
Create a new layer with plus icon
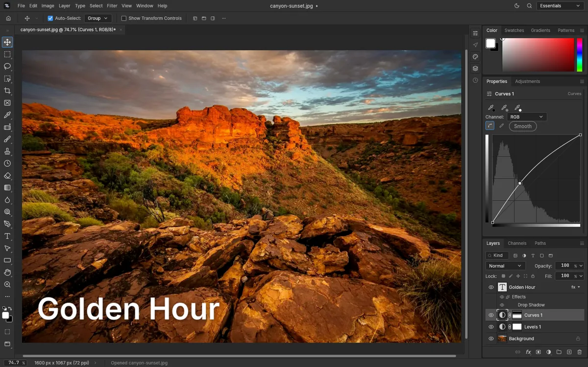[x=569, y=352]
